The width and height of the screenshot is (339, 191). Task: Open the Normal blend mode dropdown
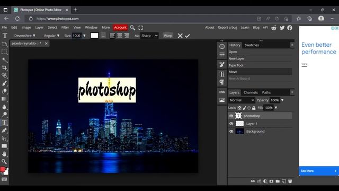click(x=242, y=100)
